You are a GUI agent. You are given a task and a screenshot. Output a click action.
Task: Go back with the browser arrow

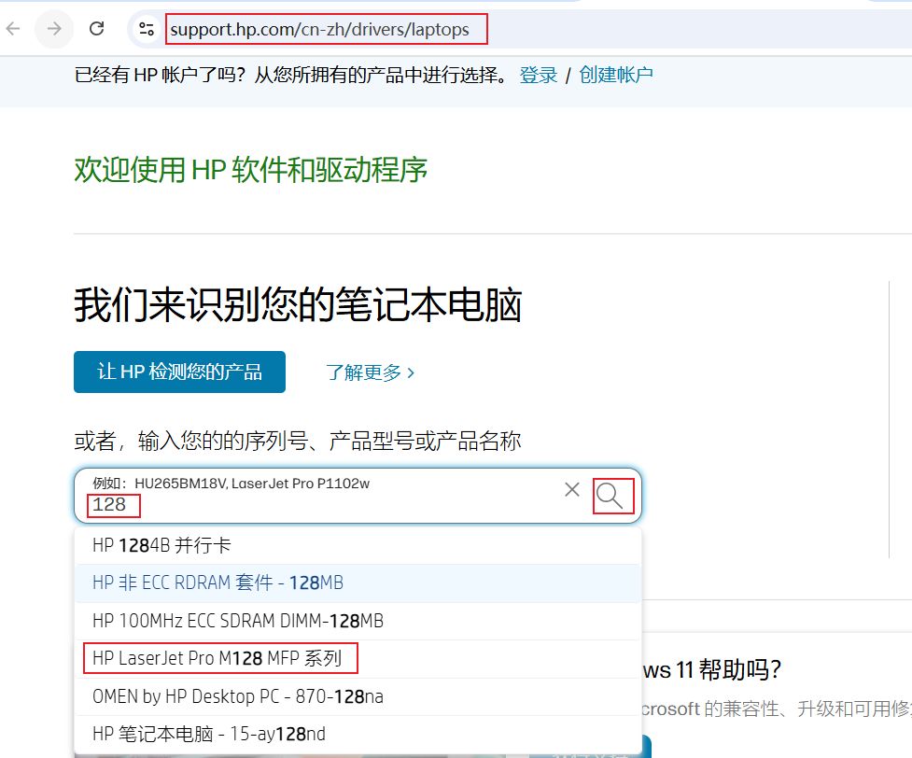pos(12,29)
